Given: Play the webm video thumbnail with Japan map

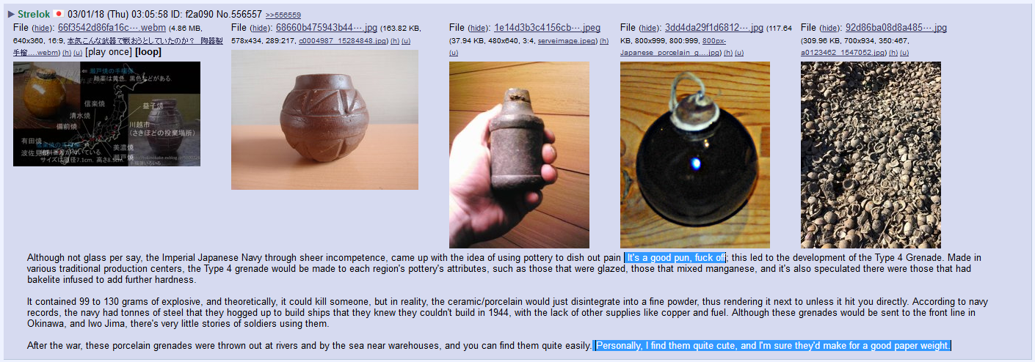Looking at the screenshot, I should point(106,114).
